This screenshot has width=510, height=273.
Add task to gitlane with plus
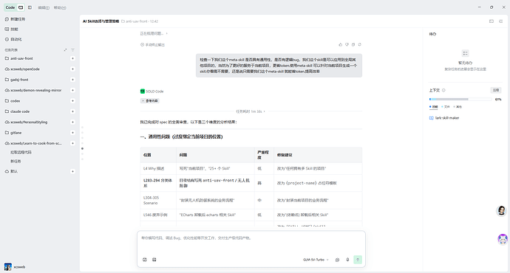[72, 133]
